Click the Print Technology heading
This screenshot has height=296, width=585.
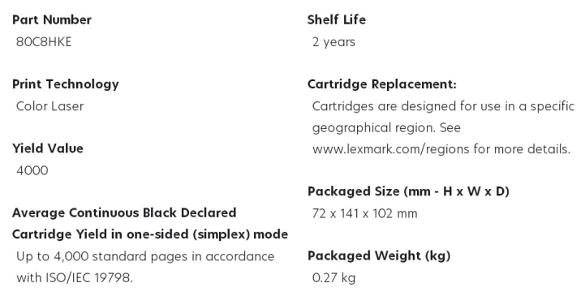pyautogui.click(x=66, y=84)
